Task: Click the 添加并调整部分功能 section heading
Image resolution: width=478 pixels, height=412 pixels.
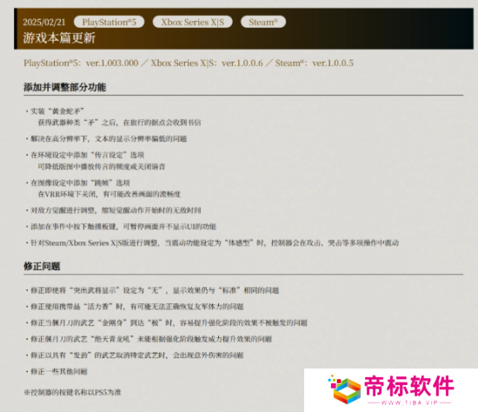Action: tap(65, 87)
